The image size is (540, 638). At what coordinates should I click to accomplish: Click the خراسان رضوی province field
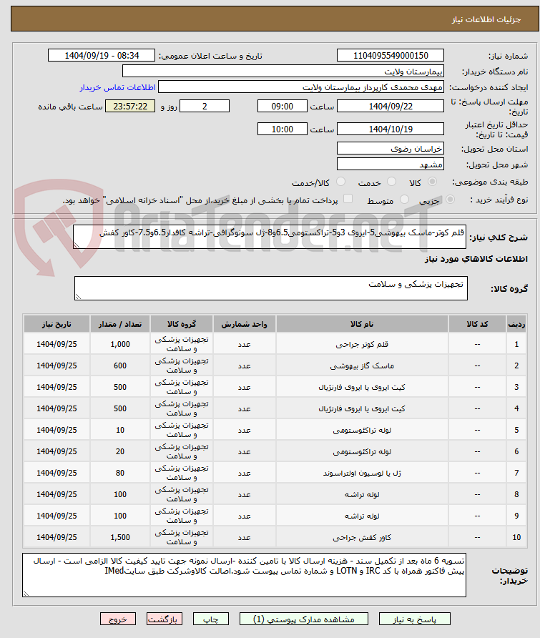coord(391,148)
